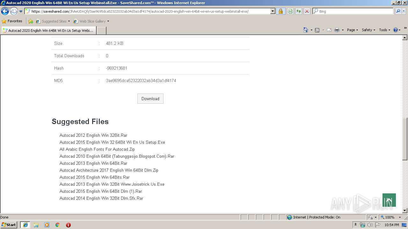Expand printer options dropdown arrow
The height and width of the screenshot is (229, 408).
(x=343, y=30)
